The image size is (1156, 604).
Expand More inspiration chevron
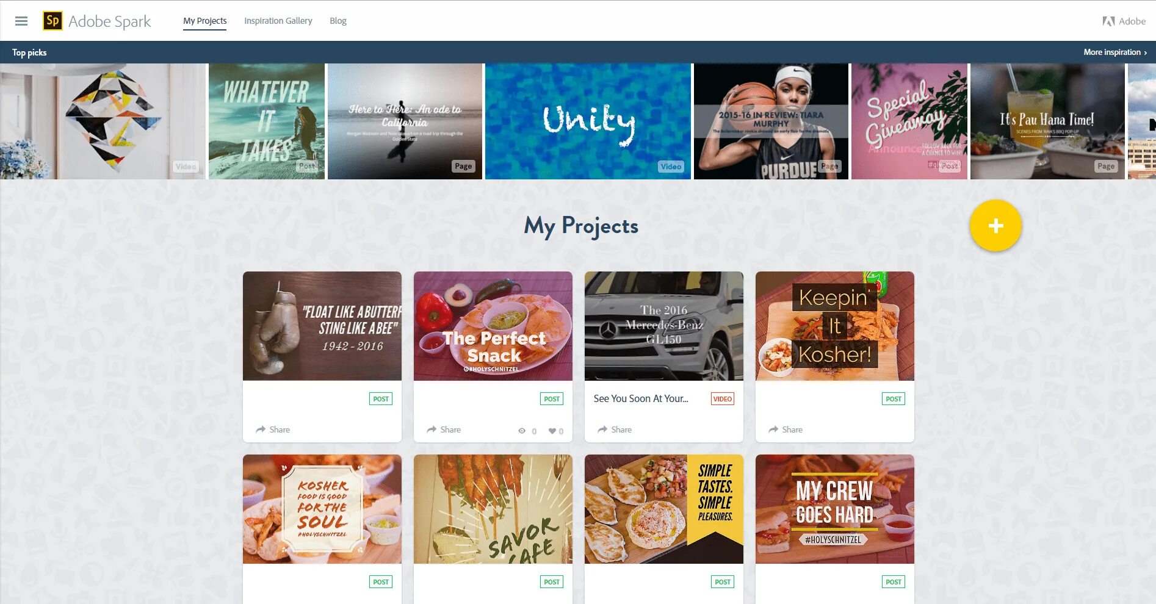pos(1145,52)
